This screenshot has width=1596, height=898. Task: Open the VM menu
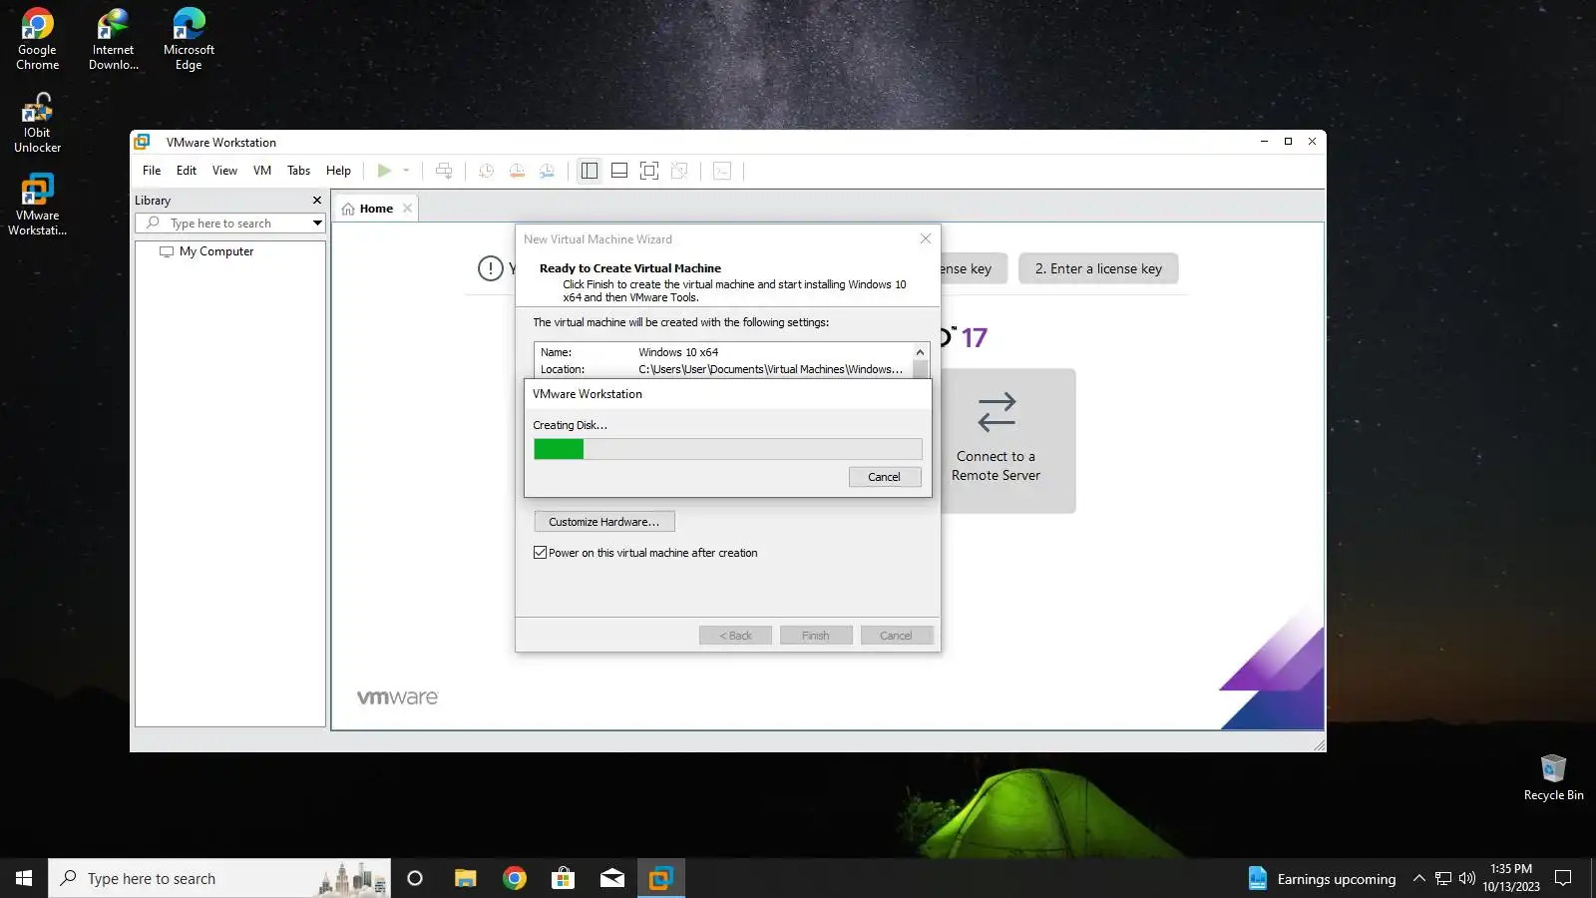[262, 171]
